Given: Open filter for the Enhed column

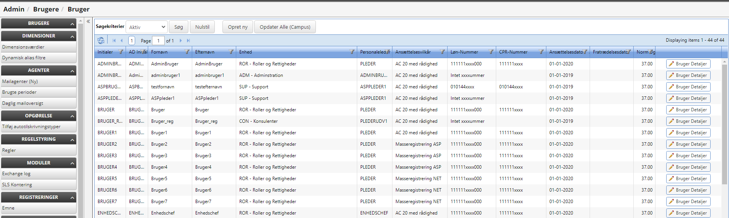Looking at the screenshot, I should [x=352, y=52].
